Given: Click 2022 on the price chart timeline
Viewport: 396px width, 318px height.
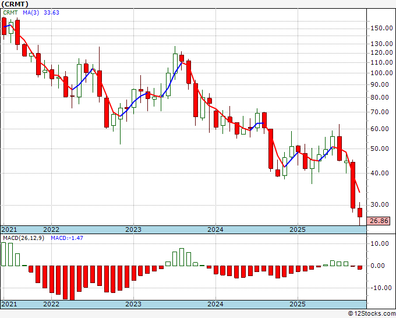Looking at the screenshot, I should [51, 229].
